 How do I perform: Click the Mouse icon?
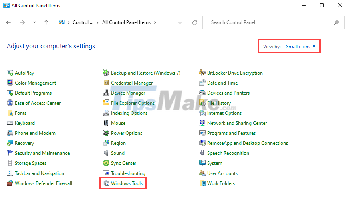click(106, 123)
